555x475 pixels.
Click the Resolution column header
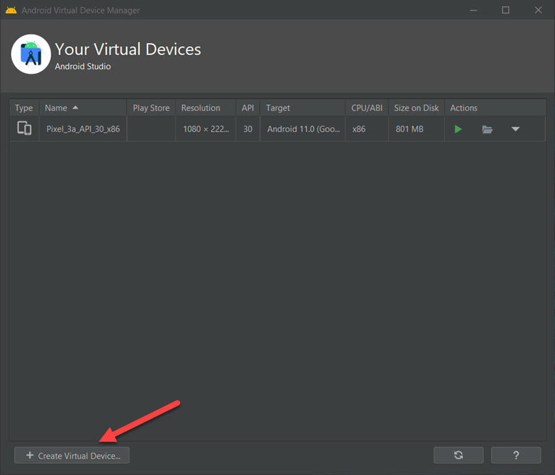[203, 107]
